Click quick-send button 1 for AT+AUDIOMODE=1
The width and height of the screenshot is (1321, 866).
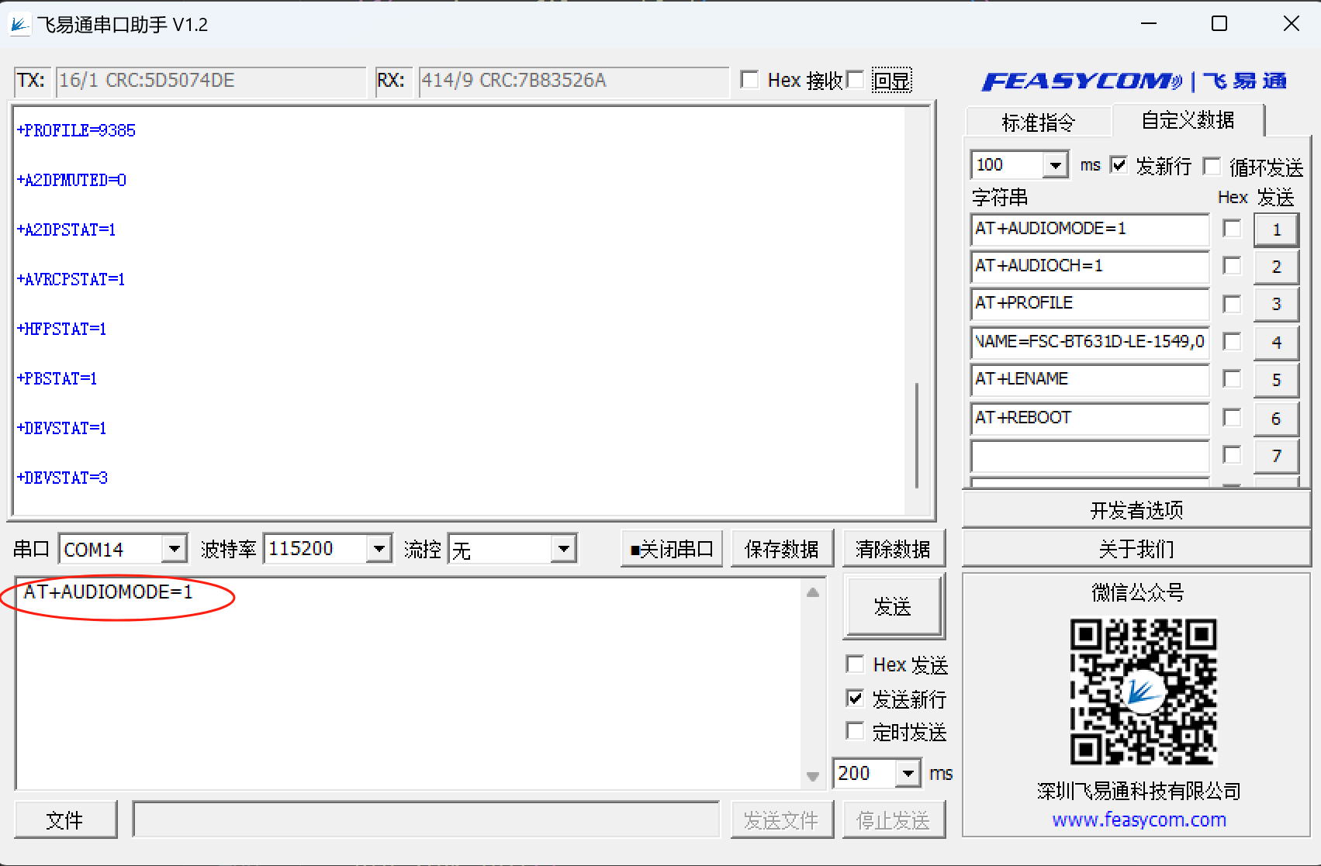pos(1275,229)
